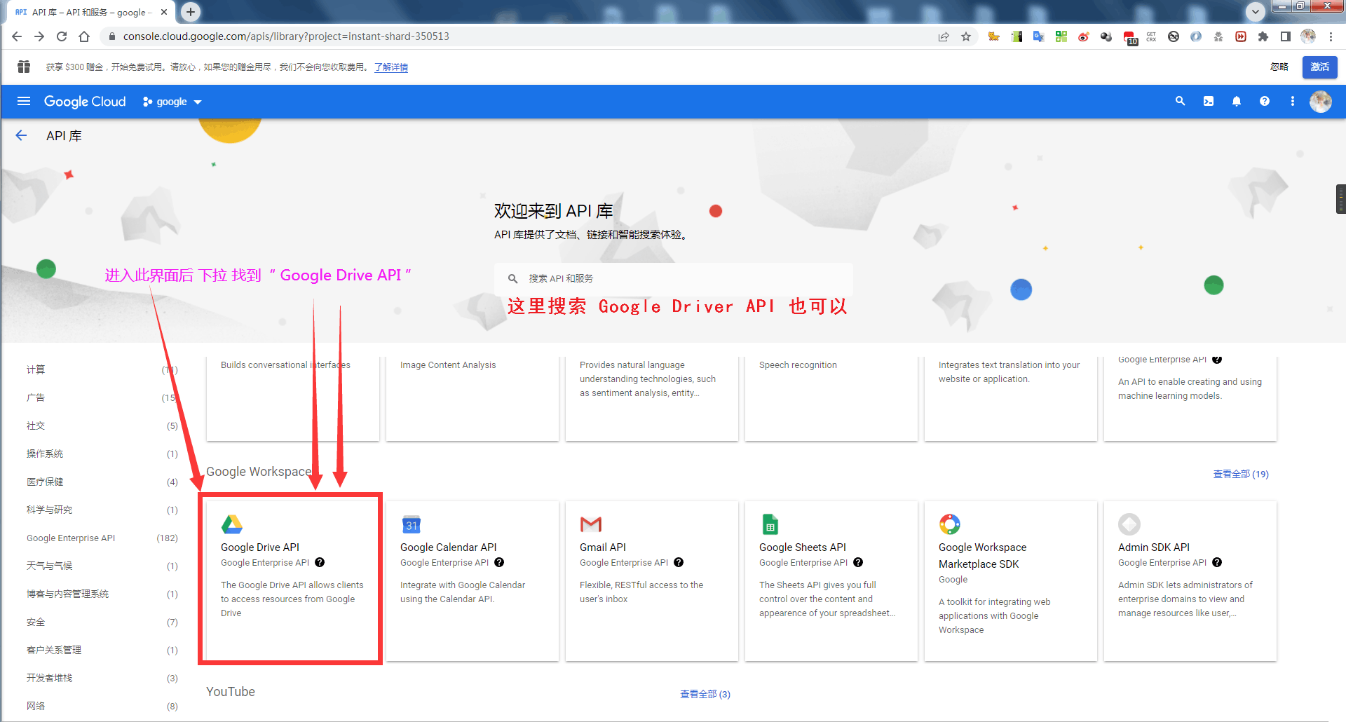Open the Google Cloud navigation menu
This screenshot has width=1346, height=722.
[x=24, y=101]
